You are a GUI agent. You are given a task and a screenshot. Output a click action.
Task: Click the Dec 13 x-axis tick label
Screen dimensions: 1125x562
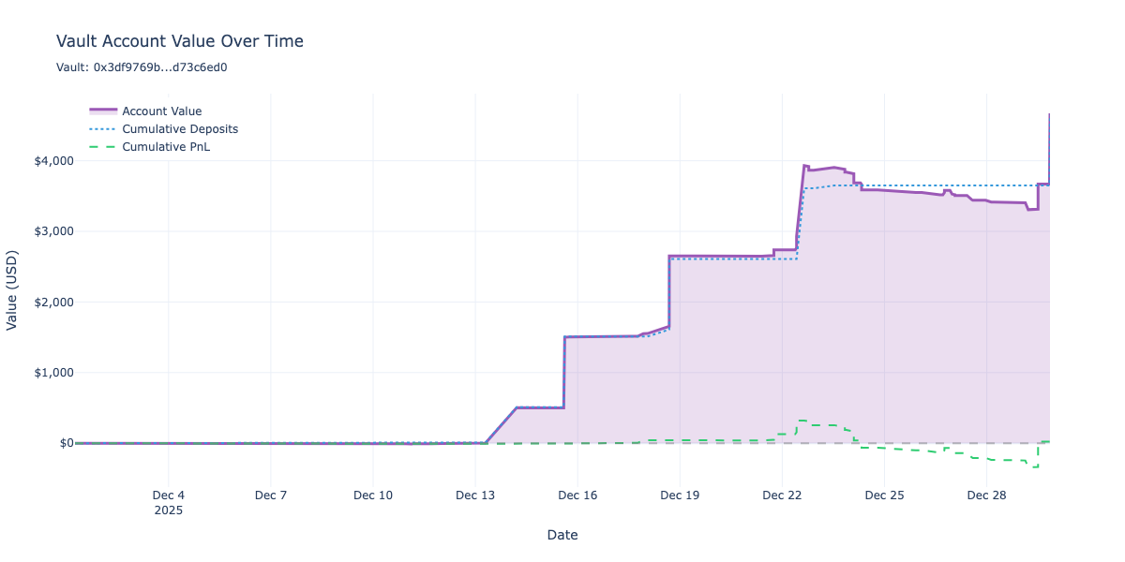click(475, 495)
